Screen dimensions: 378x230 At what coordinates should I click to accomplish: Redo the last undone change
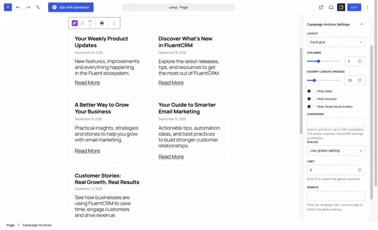tap(28, 7)
